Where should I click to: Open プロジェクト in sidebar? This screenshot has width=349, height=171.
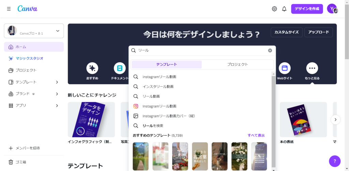(34, 70)
